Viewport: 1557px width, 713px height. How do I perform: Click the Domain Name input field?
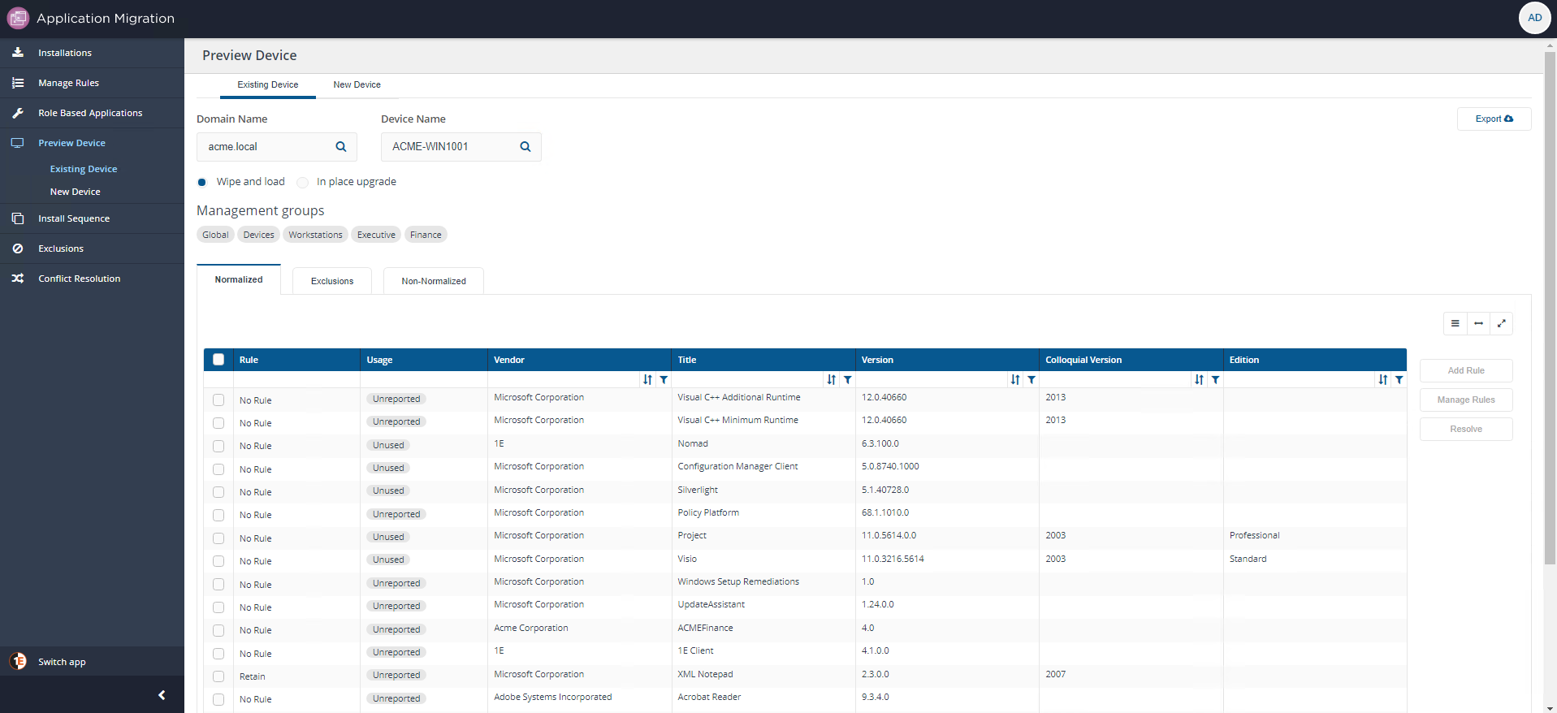point(276,147)
